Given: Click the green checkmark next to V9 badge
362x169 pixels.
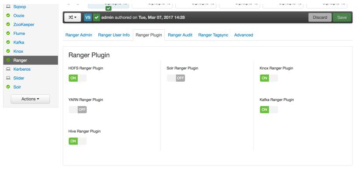Looking at the screenshot, I should click(x=97, y=17).
